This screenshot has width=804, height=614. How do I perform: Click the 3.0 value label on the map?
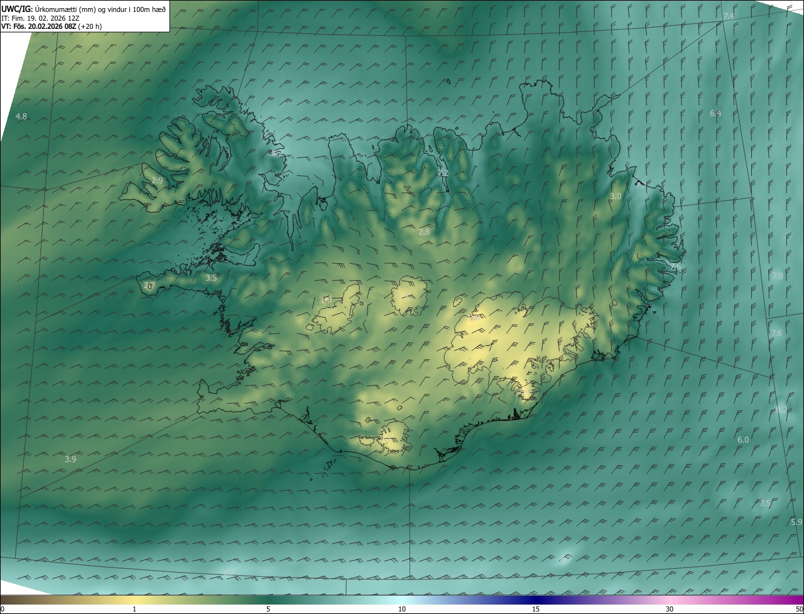click(x=616, y=197)
